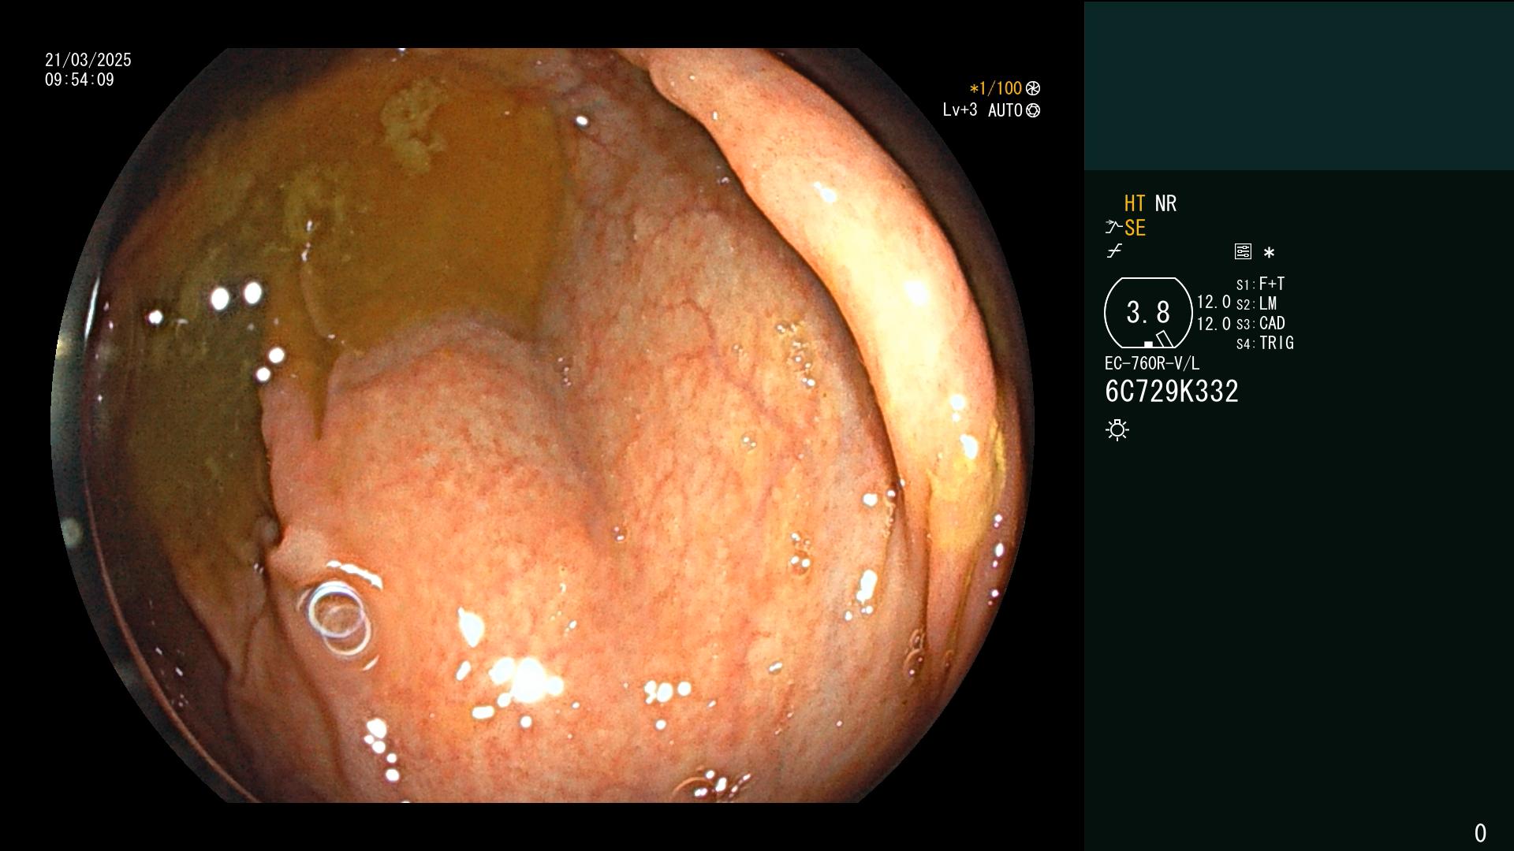Select the HT mode label
This screenshot has width=1514, height=851.
[1135, 203]
